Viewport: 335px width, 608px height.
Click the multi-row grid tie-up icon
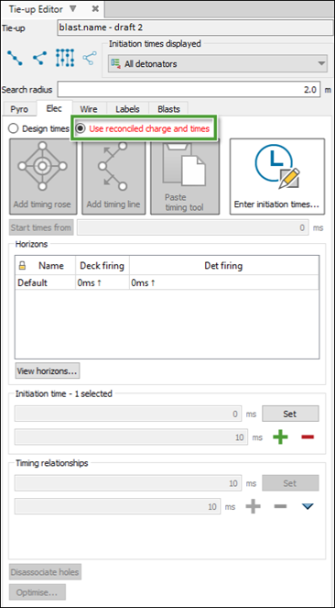pyautogui.click(x=64, y=58)
